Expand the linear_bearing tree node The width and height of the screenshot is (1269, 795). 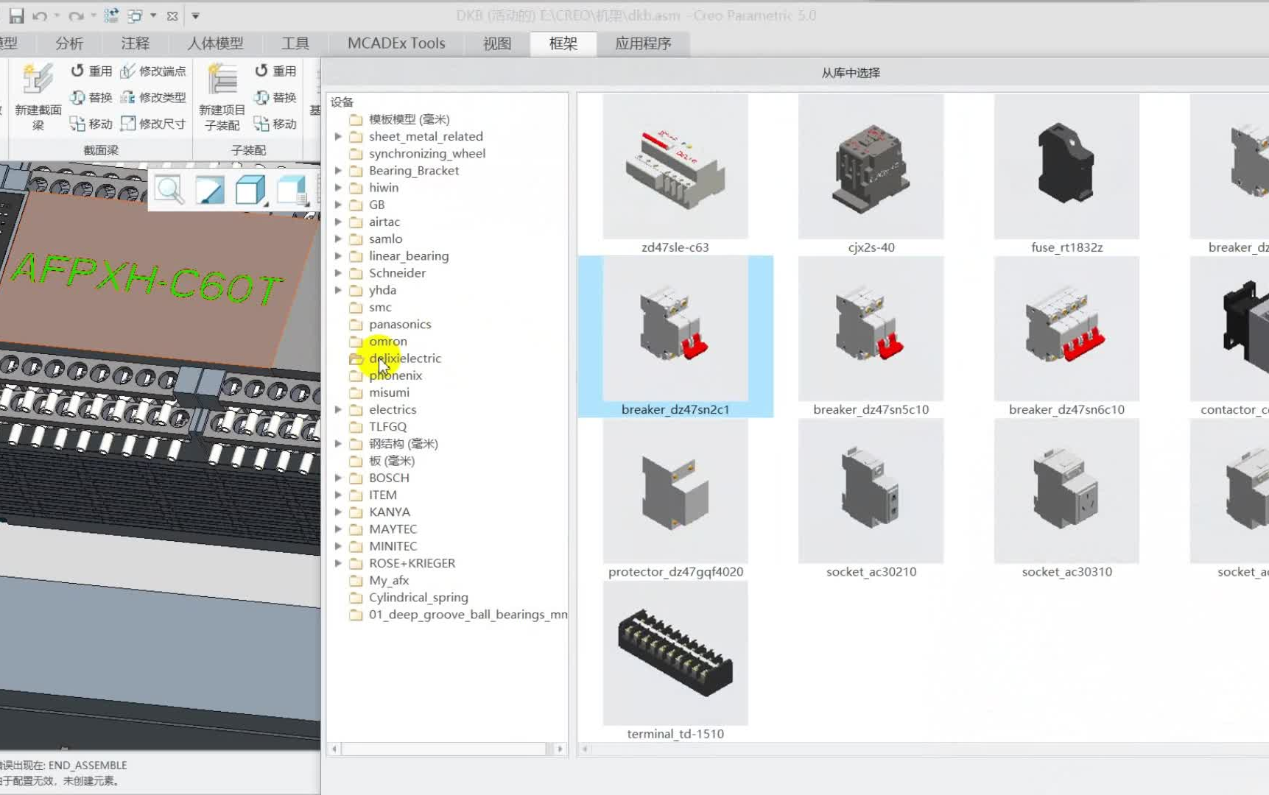[338, 255]
